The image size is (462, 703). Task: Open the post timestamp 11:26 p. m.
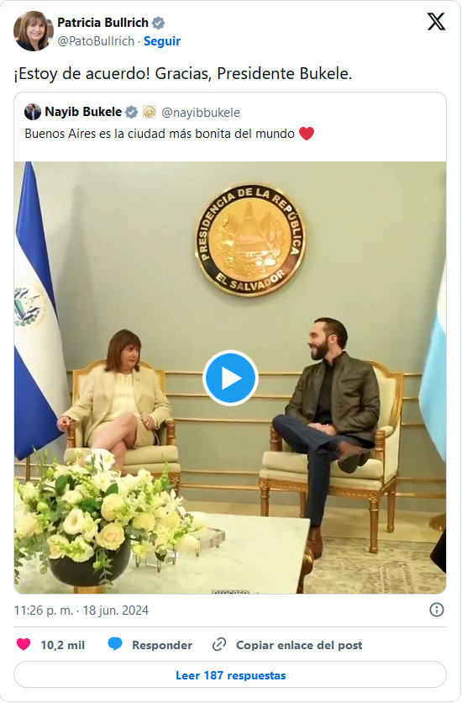pos(44,610)
